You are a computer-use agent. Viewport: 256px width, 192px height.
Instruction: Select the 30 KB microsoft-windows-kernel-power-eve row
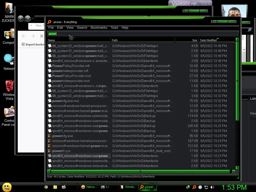point(141,111)
